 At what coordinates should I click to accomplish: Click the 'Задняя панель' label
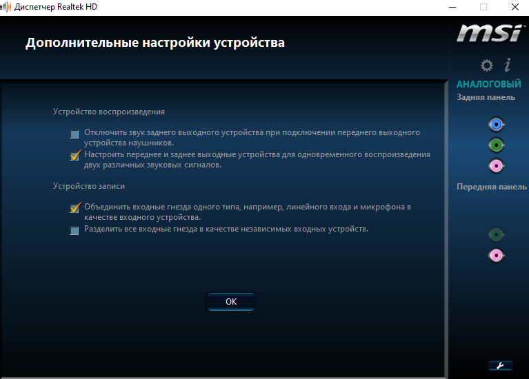coord(486,97)
